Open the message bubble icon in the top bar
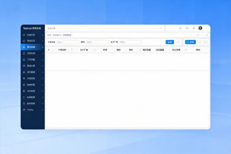The width and height of the screenshot is (231, 154). [187, 28]
